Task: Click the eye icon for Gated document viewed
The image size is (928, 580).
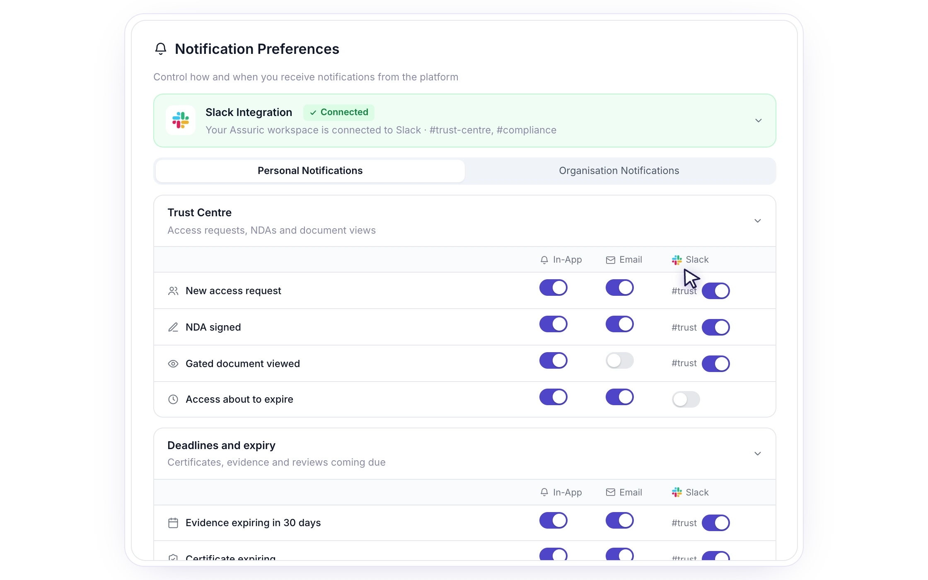Action: point(173,364)
